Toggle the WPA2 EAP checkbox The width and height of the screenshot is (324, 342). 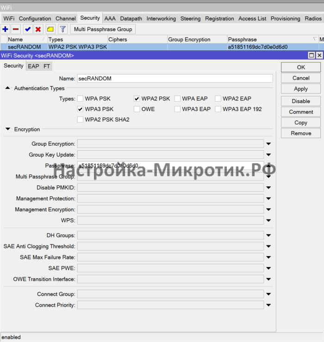218,98
